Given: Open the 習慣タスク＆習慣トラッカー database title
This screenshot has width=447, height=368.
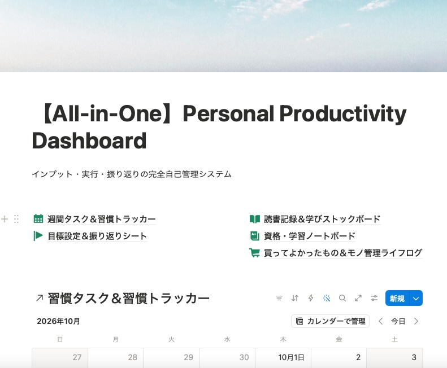Looking at the screenshot, I should coord(129,298).
